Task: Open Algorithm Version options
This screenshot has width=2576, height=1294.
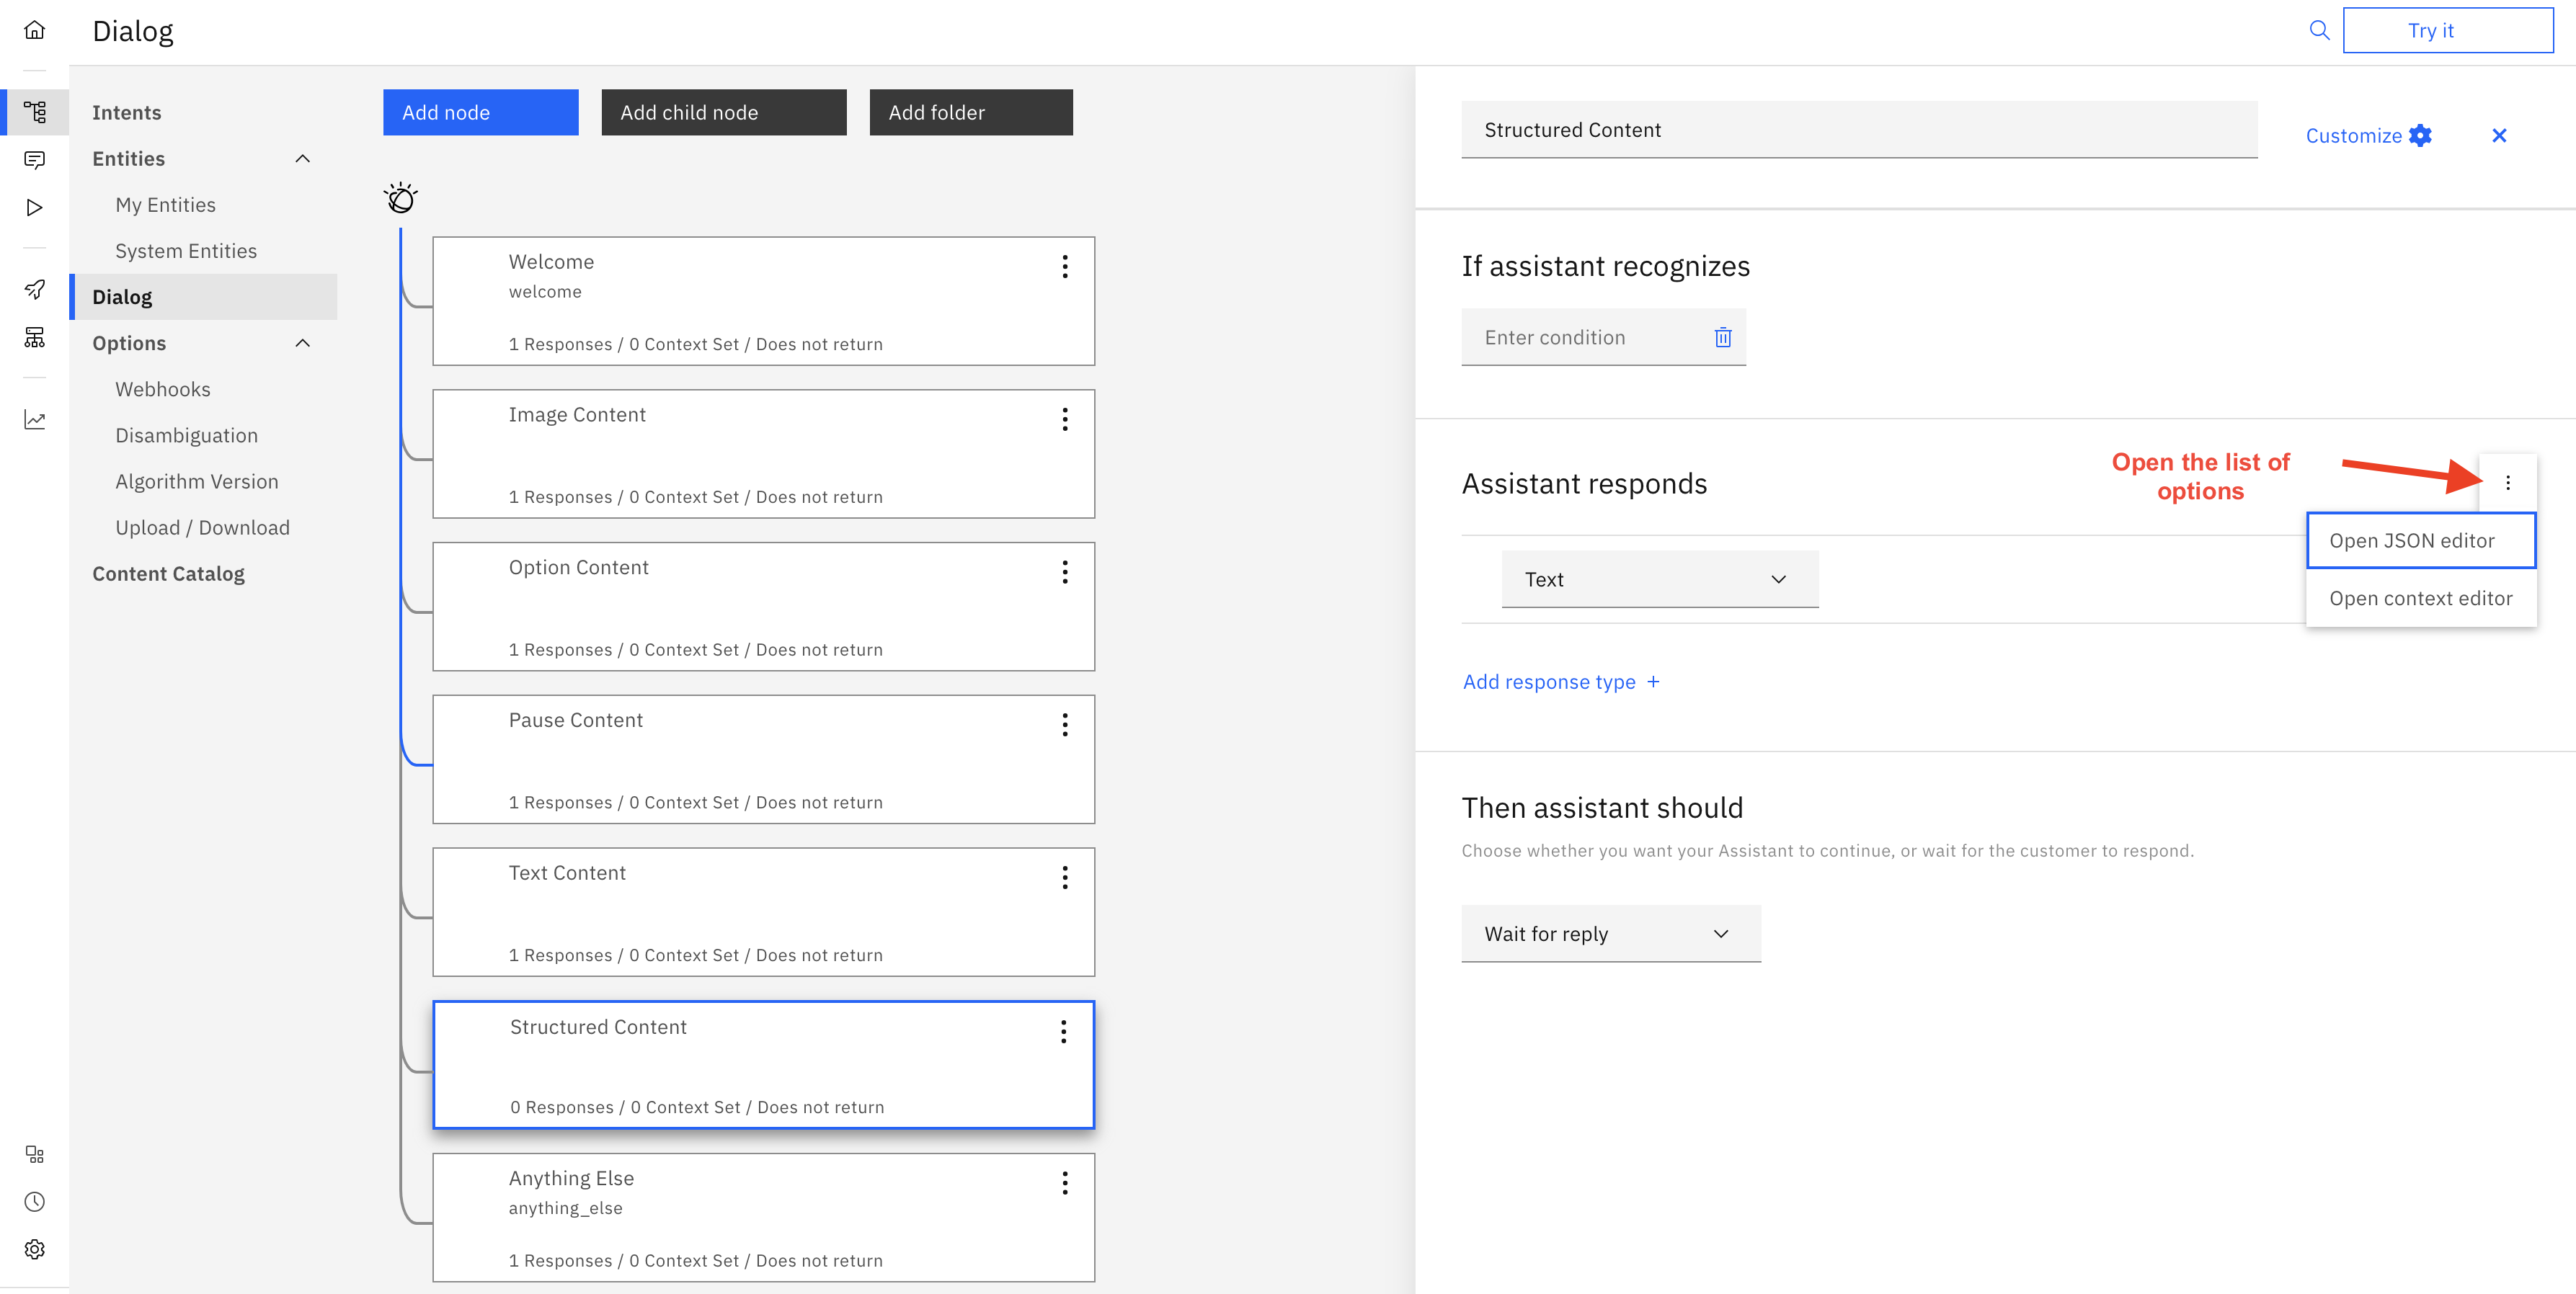Action: 197,481
